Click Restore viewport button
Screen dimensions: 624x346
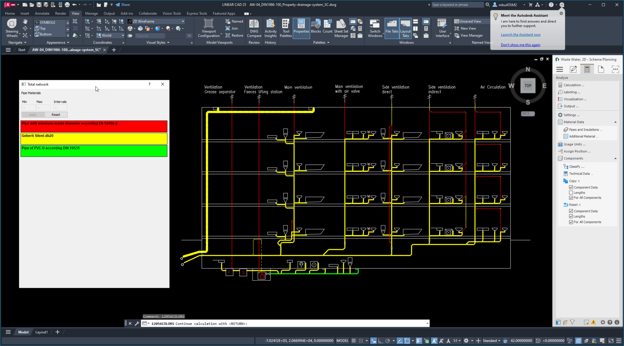tap(234, 35)
